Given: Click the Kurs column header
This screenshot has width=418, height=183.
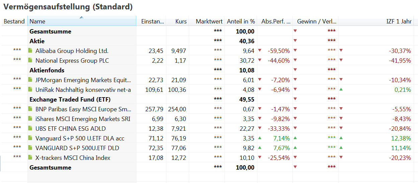Looking at the screenshot, I should (x=181, y=21).
